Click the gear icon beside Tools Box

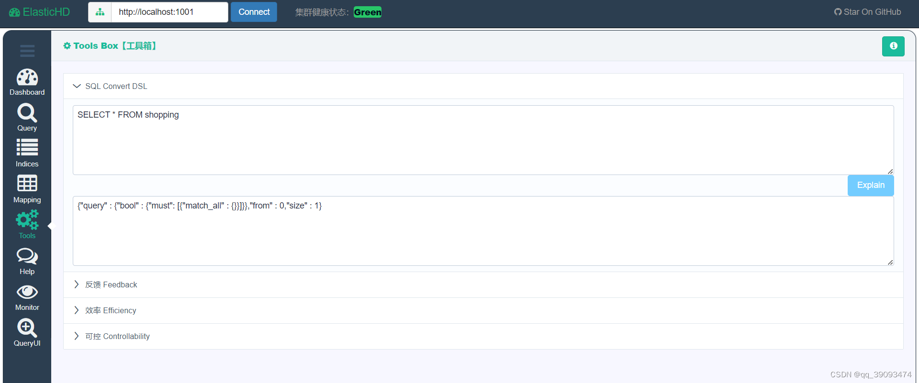(67, 46)
